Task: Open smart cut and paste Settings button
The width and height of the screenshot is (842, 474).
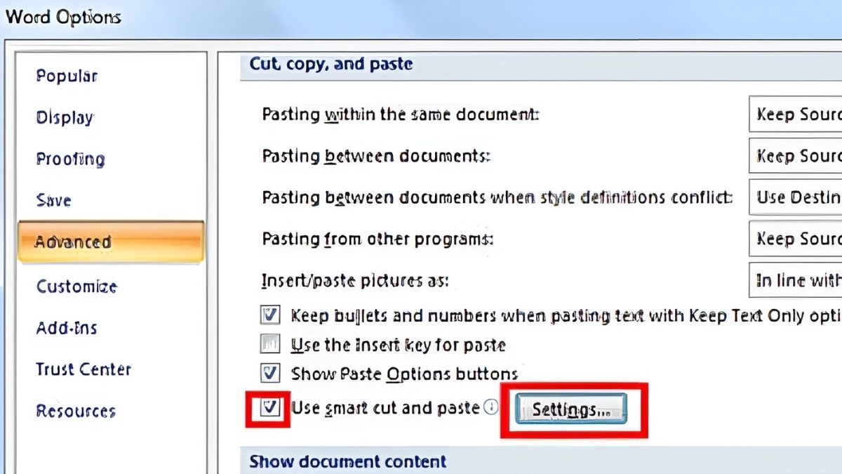Action: [571, 410]
